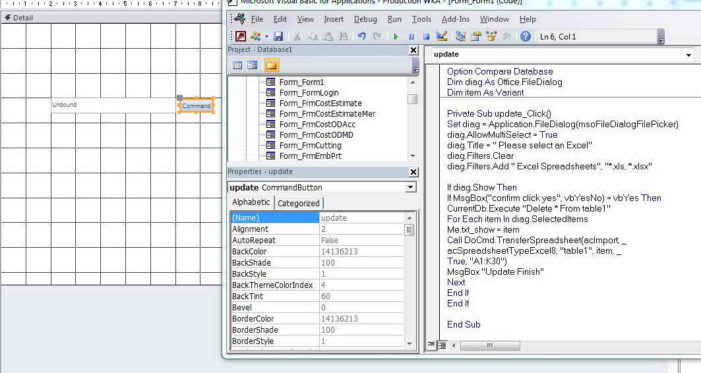Click the Break pause icon
Viewport: 701px width, 373px height.
(411, 37)
